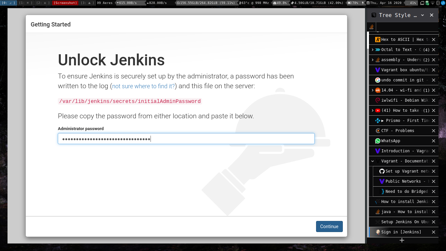Click the Octal to Text tab favicon
The image size is (446, 251).
pos(378,50)
